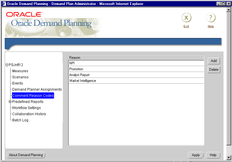
Task: Click the Delete button
Action: pos(214,70)
